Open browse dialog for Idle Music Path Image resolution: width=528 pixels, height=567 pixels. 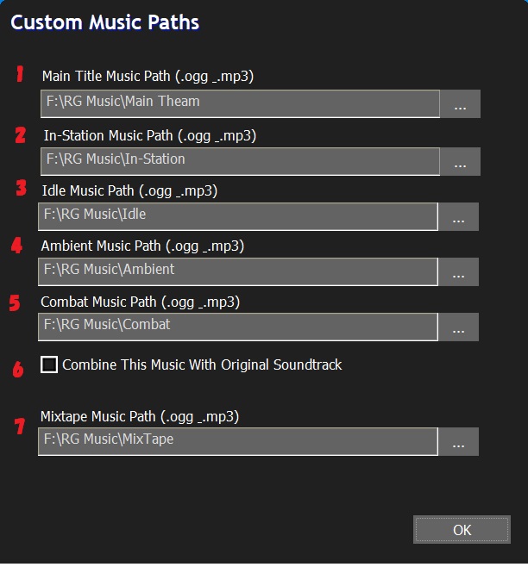[x=458, y=217]
